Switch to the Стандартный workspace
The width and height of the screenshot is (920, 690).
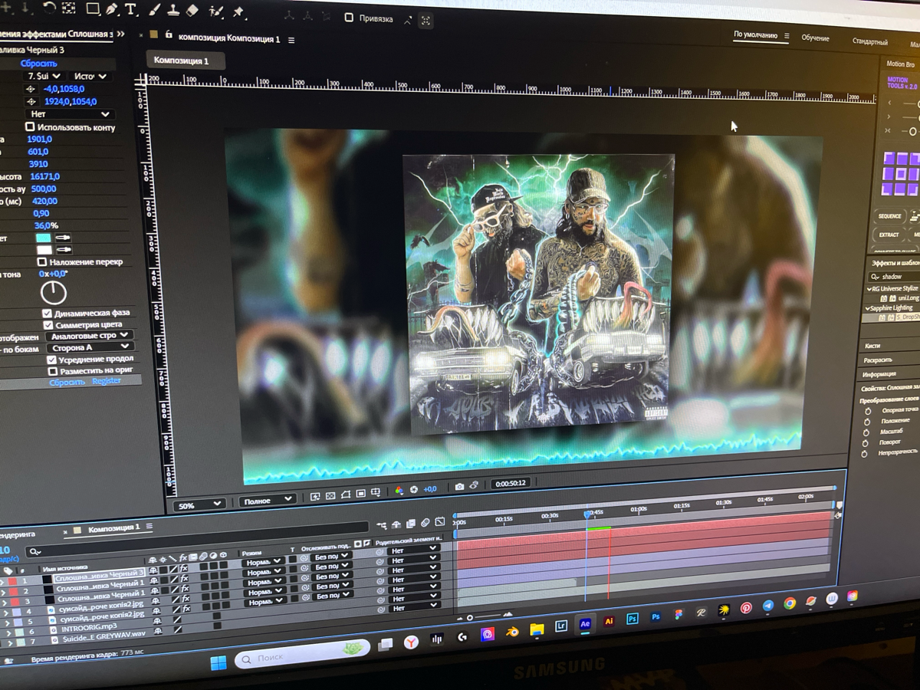[869, 42]
